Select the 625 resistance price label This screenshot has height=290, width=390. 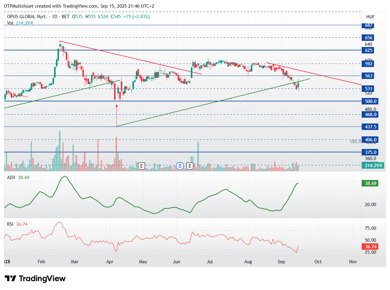(x=369, y=50)
